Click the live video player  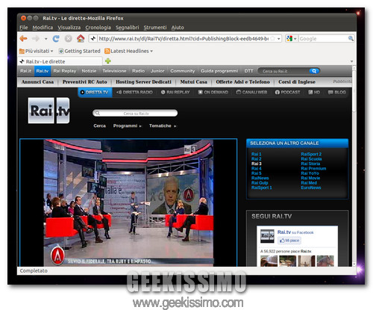coord(128,202)
